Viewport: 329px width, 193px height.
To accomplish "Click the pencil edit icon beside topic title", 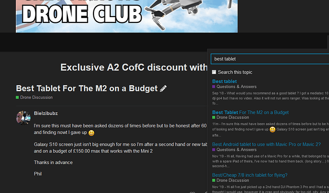I will pos(163,88).
